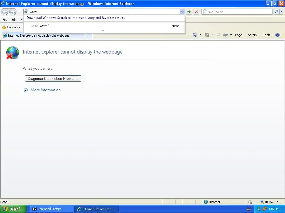
Task: Open the Safety menu
Action: tap(254, 35)
